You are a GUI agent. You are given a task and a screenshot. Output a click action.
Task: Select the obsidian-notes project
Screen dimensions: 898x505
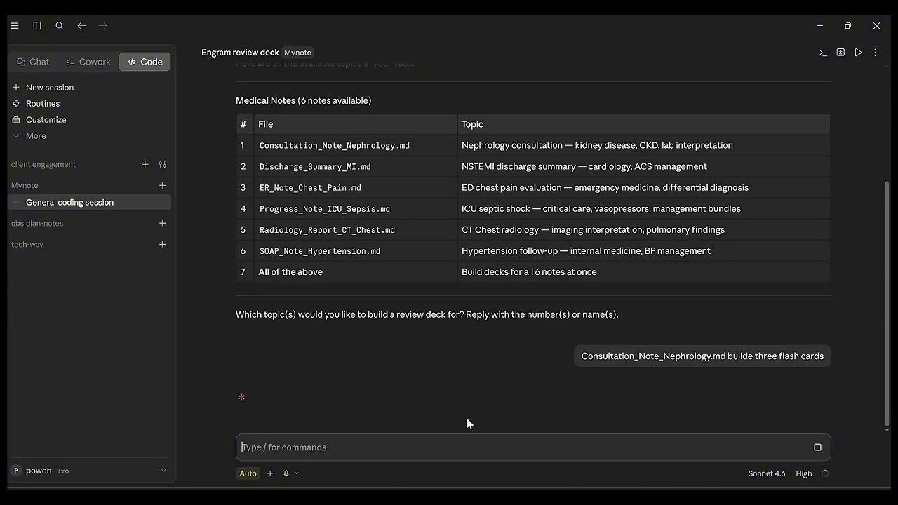(x=37, y=223)
